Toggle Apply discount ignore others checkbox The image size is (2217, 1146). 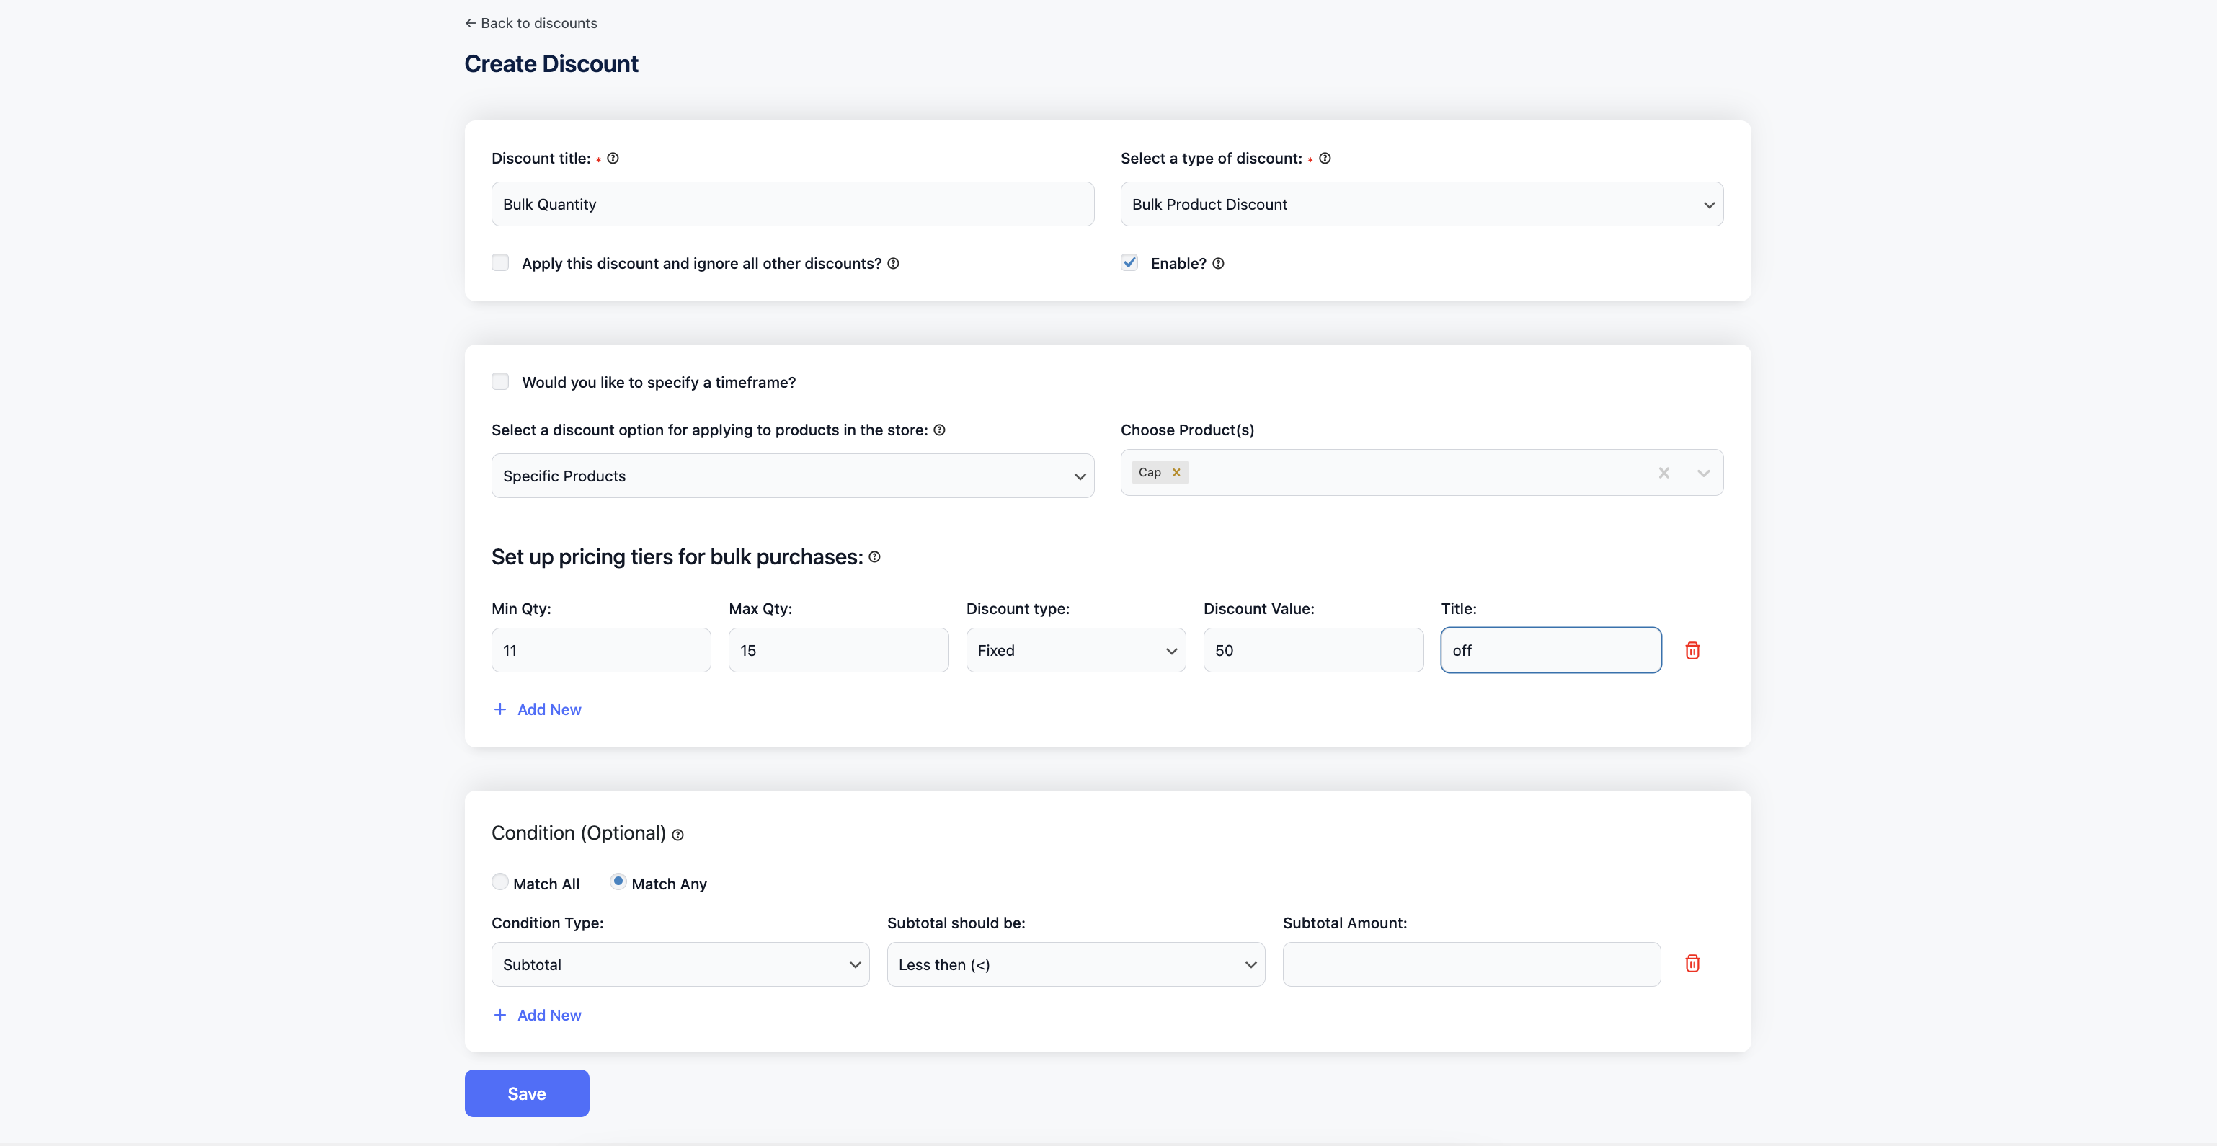(x=501, y=263)
